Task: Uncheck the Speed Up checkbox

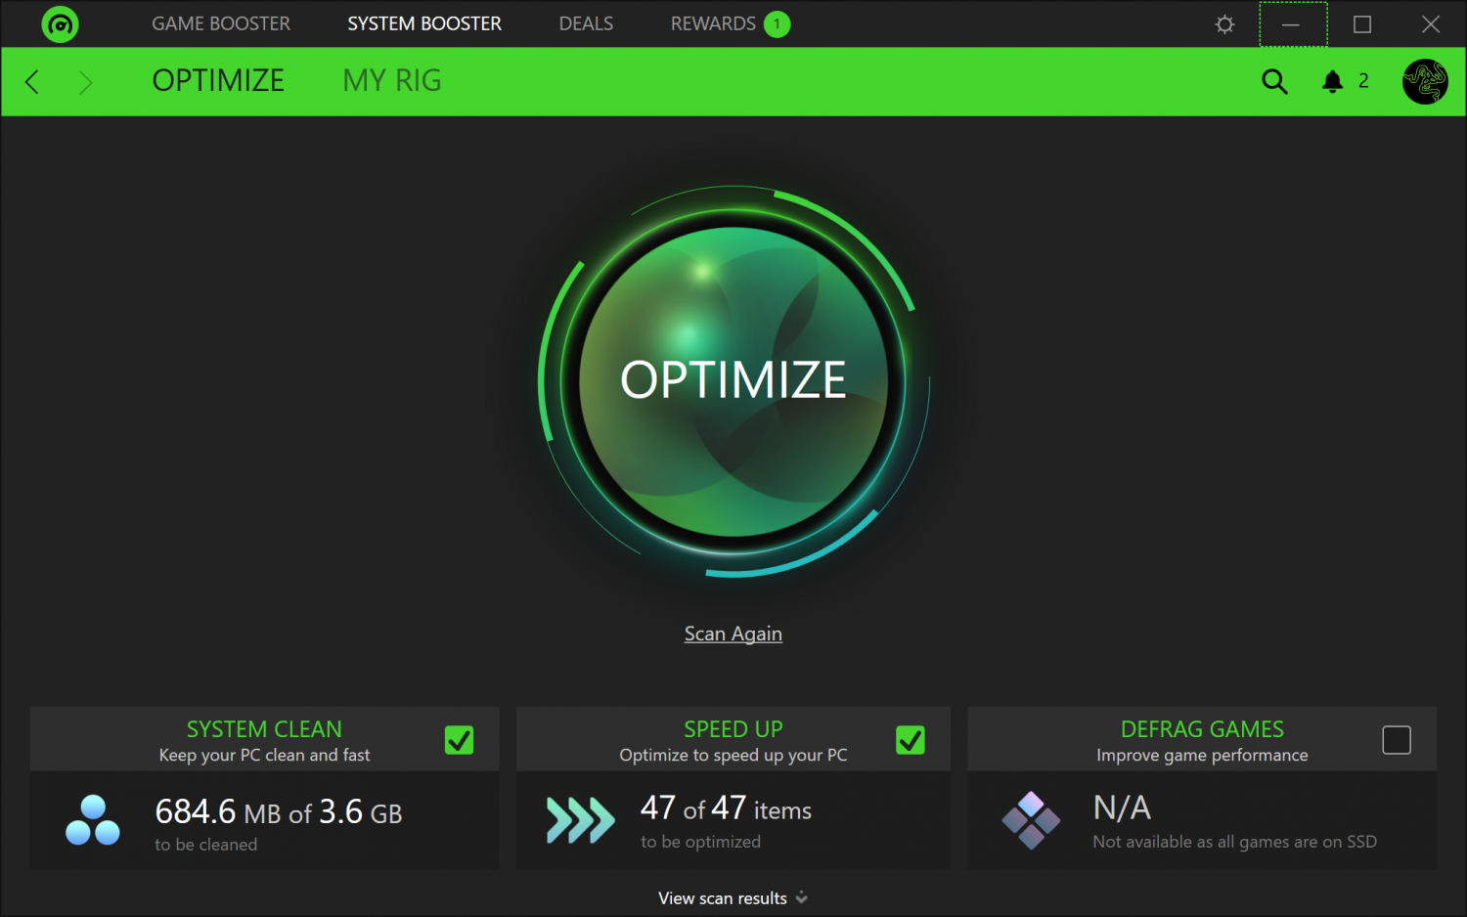Action: pos(910,740)
